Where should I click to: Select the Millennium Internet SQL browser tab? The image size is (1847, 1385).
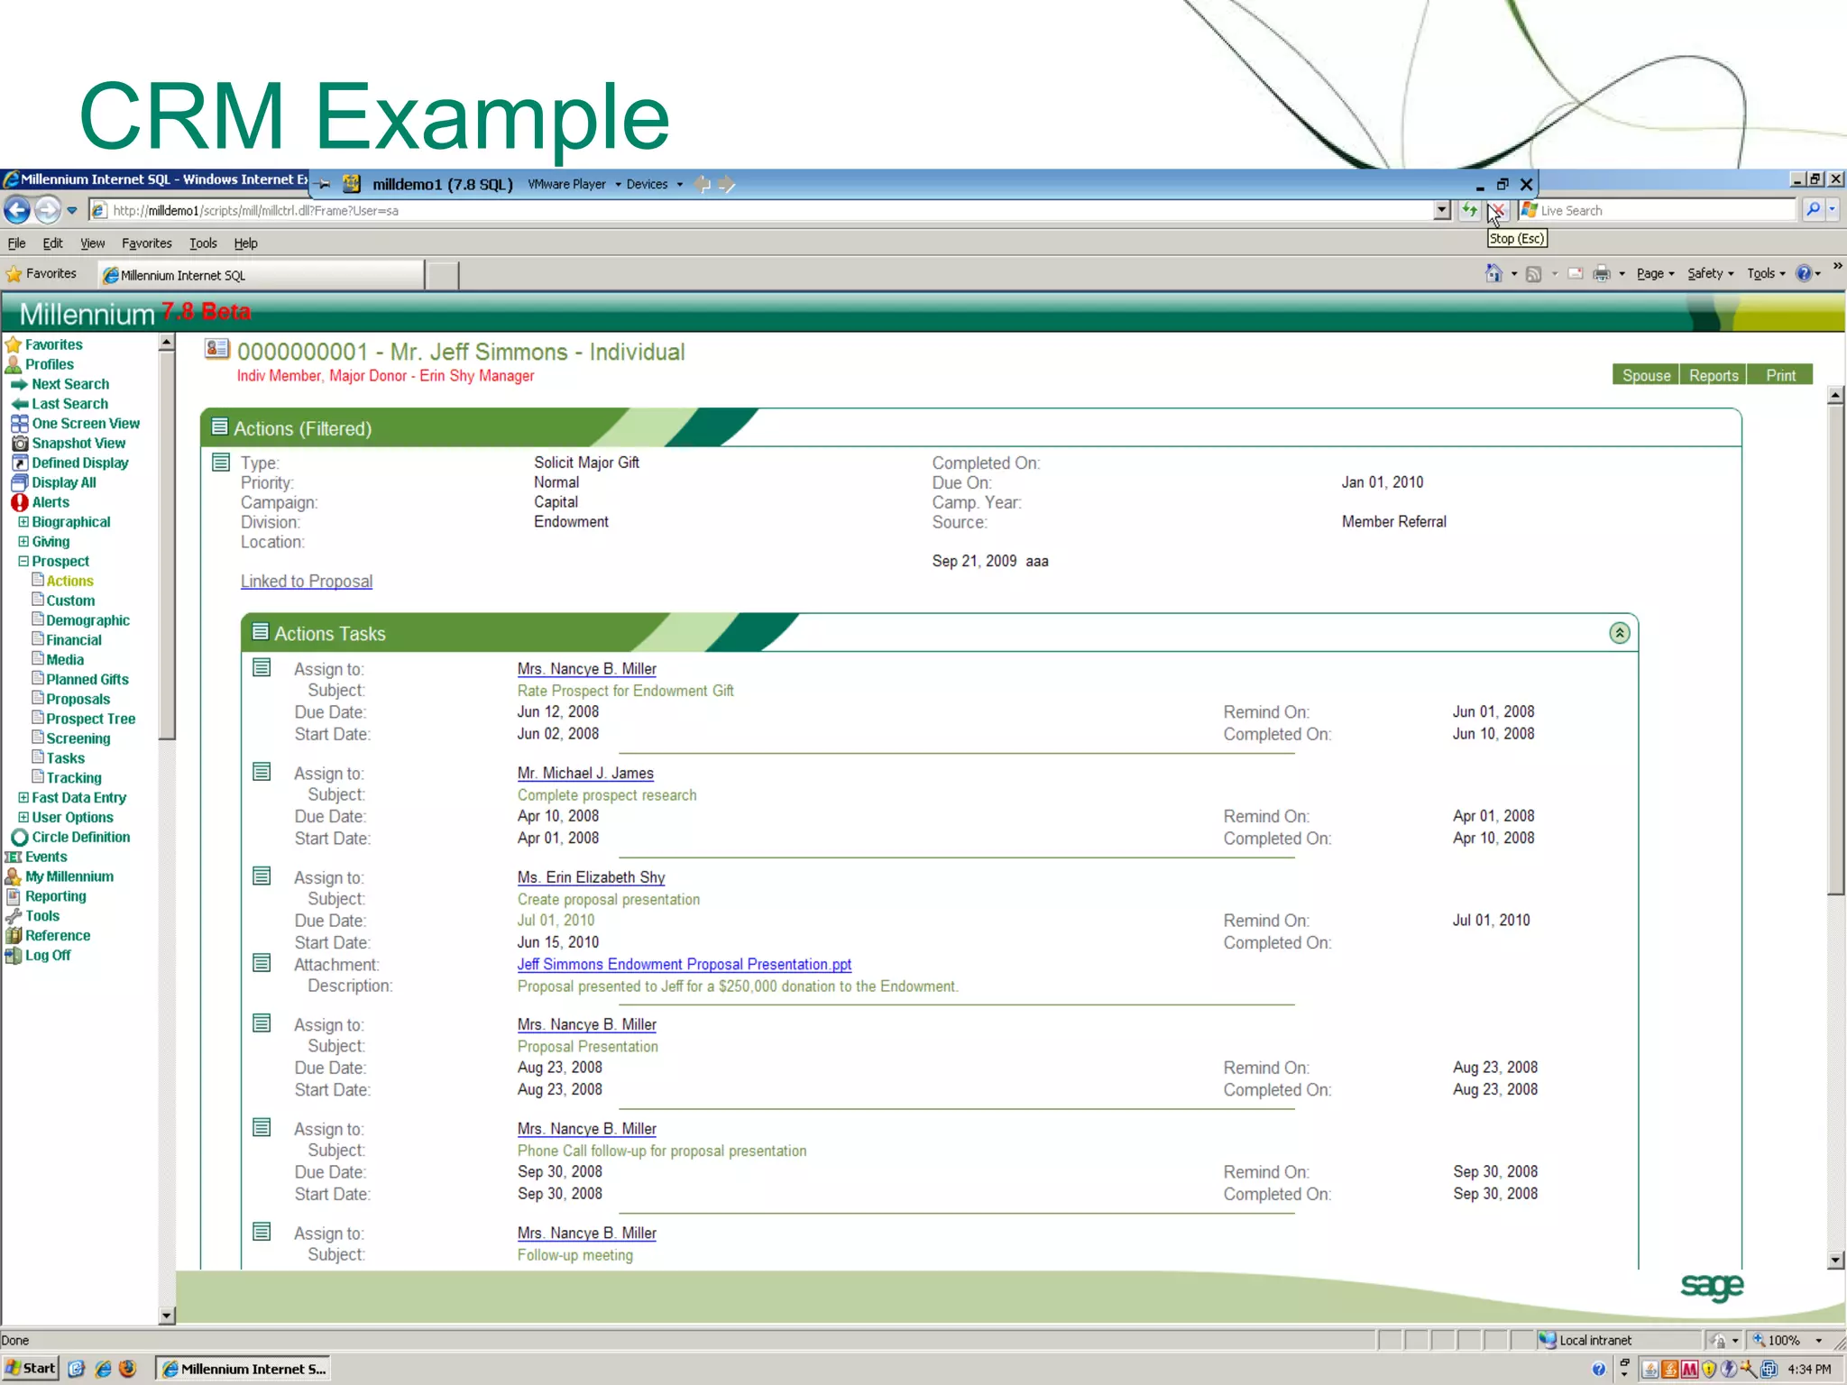pos(262,275)
